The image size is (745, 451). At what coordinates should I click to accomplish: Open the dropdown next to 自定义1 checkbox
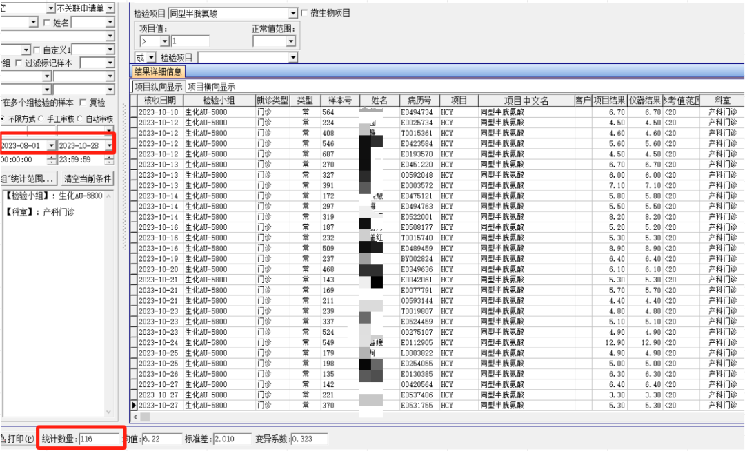tap(110, 50)
